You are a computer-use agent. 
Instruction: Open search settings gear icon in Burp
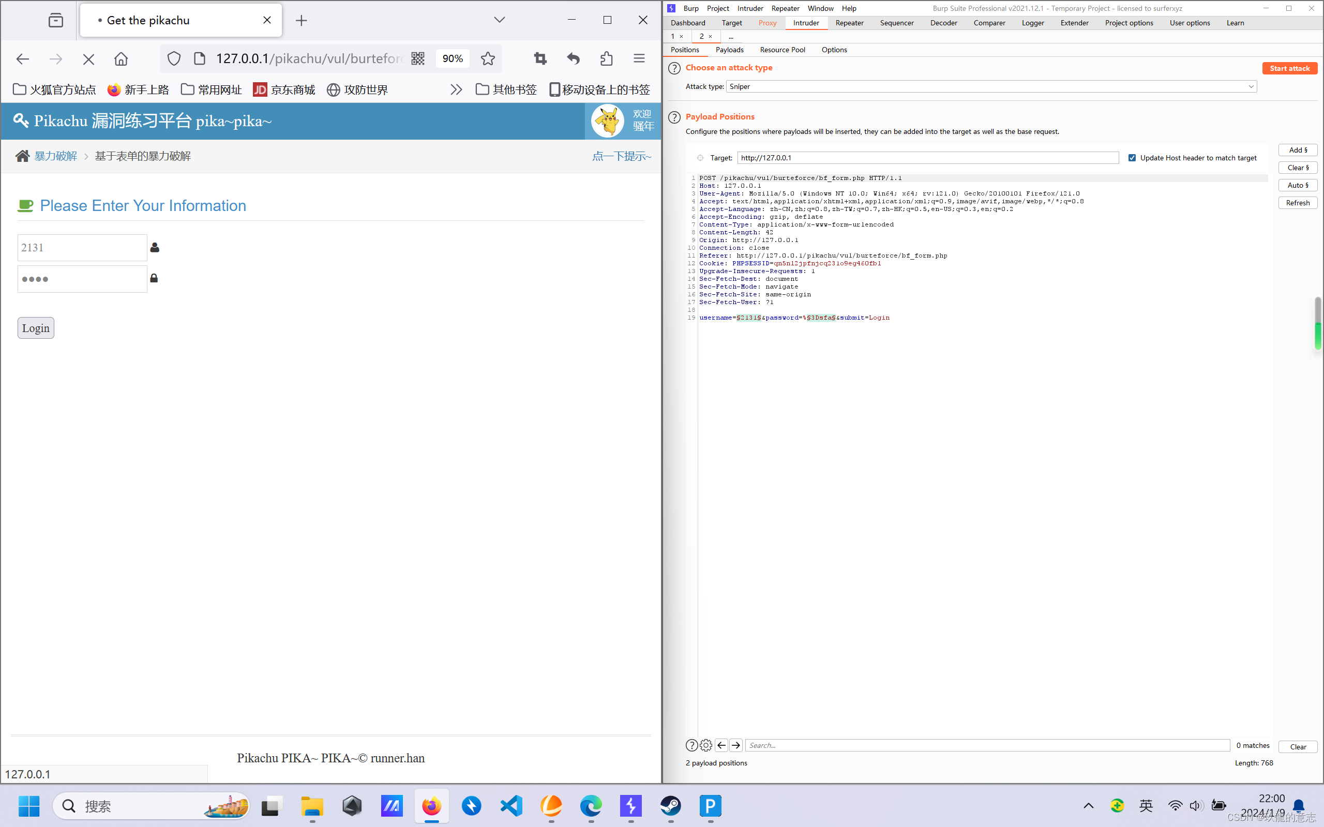[x=706, y=745]
